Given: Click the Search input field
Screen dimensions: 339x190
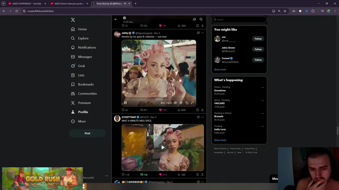Looking at the screenshot, I should point(239,20).
